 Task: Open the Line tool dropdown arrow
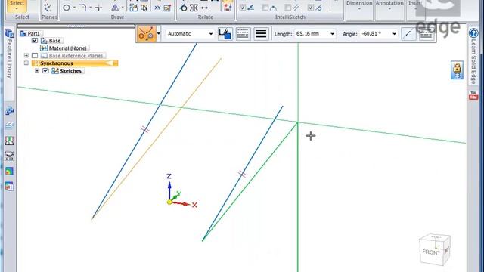click(159, 33)
